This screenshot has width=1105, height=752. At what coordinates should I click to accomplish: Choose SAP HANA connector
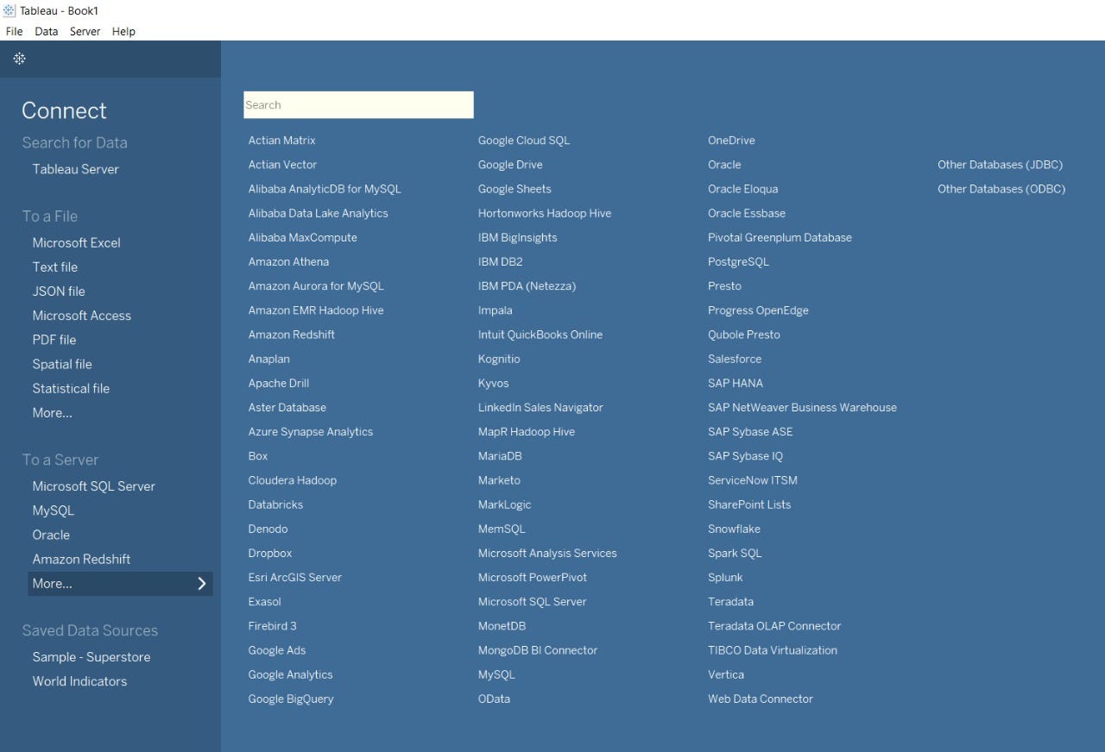[x=736, y=383]
